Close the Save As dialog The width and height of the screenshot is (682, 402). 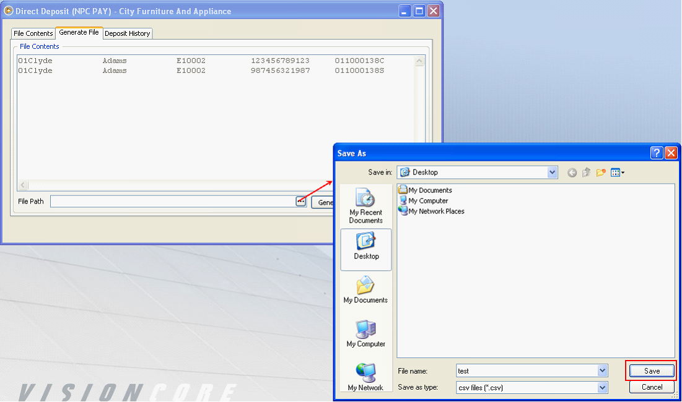pyautogui.click(x=671, y=153)
